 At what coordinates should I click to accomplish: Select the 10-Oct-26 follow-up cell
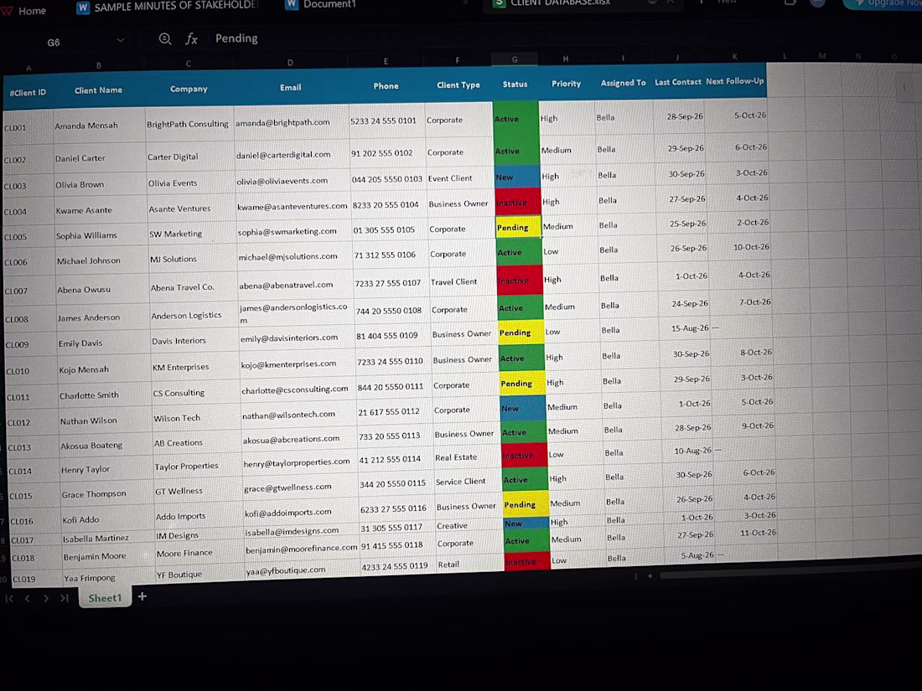tap(741, 247)
